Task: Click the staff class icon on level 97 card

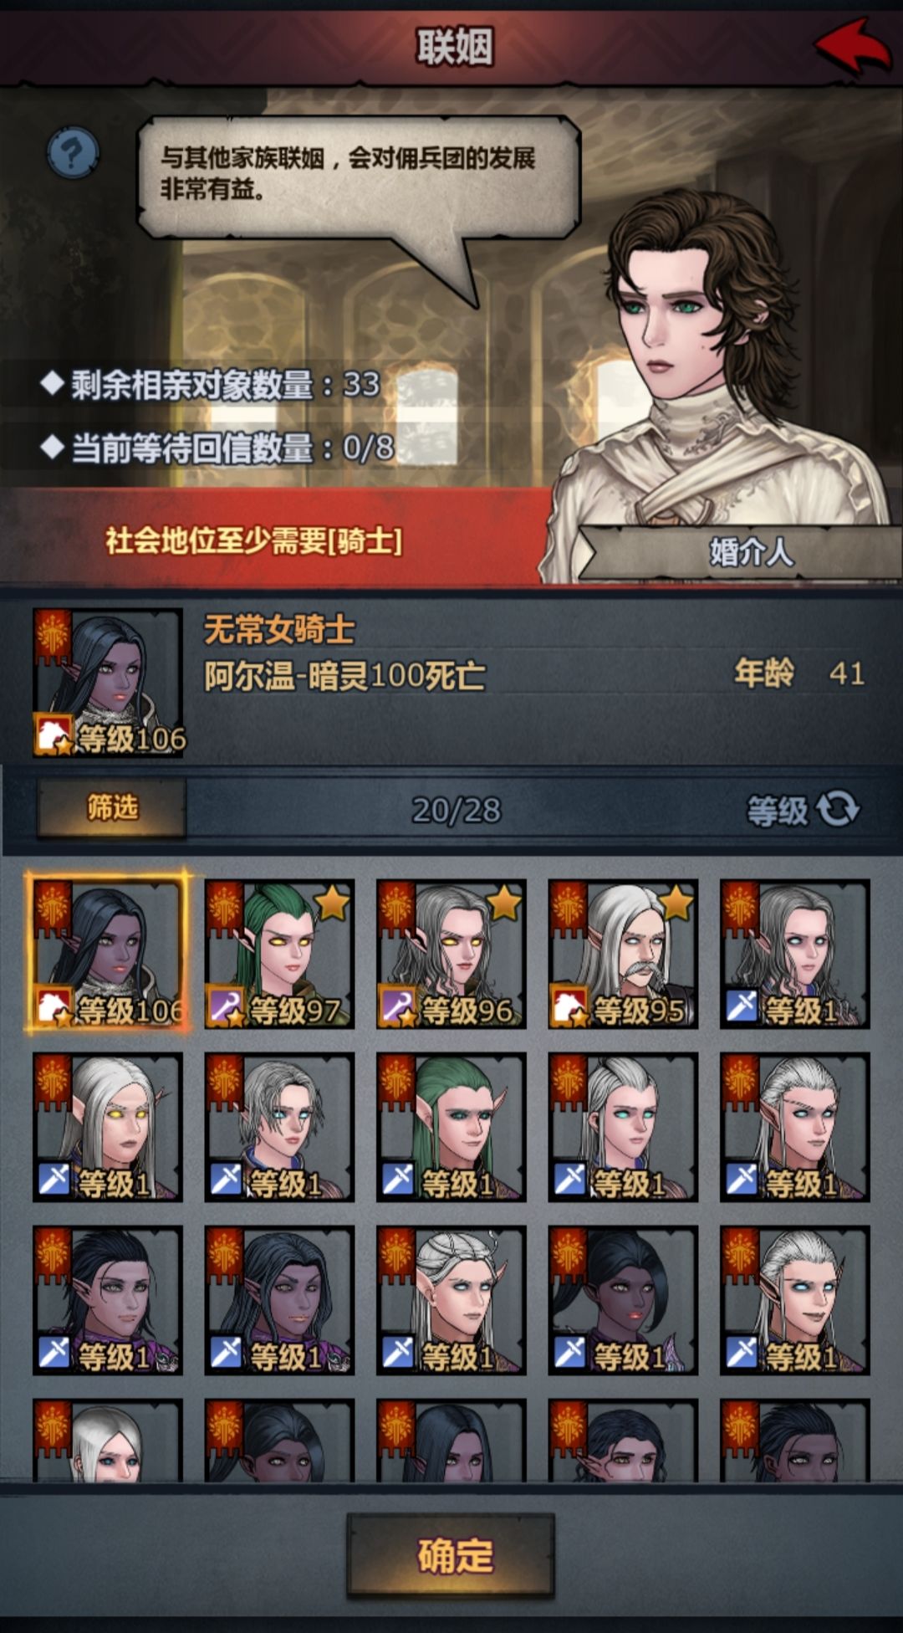Action: (x=225, y=1008)
